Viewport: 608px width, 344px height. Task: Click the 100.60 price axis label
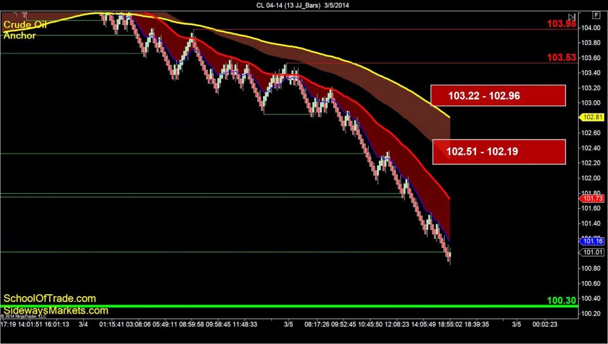(590, 283)
